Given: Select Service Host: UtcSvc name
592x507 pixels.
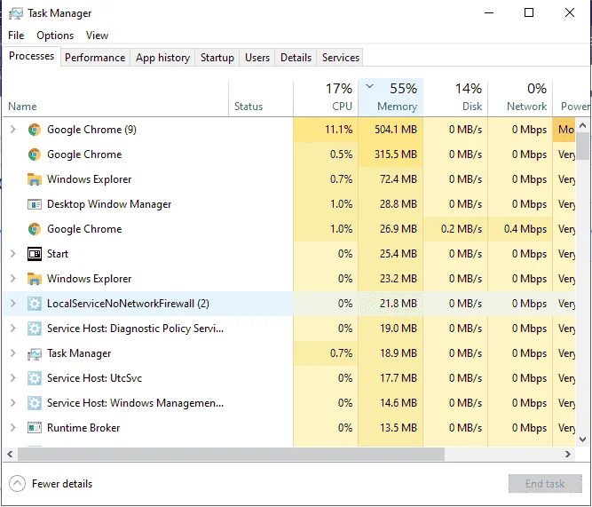Looking at the screenshot, I should tap(94, 378).
